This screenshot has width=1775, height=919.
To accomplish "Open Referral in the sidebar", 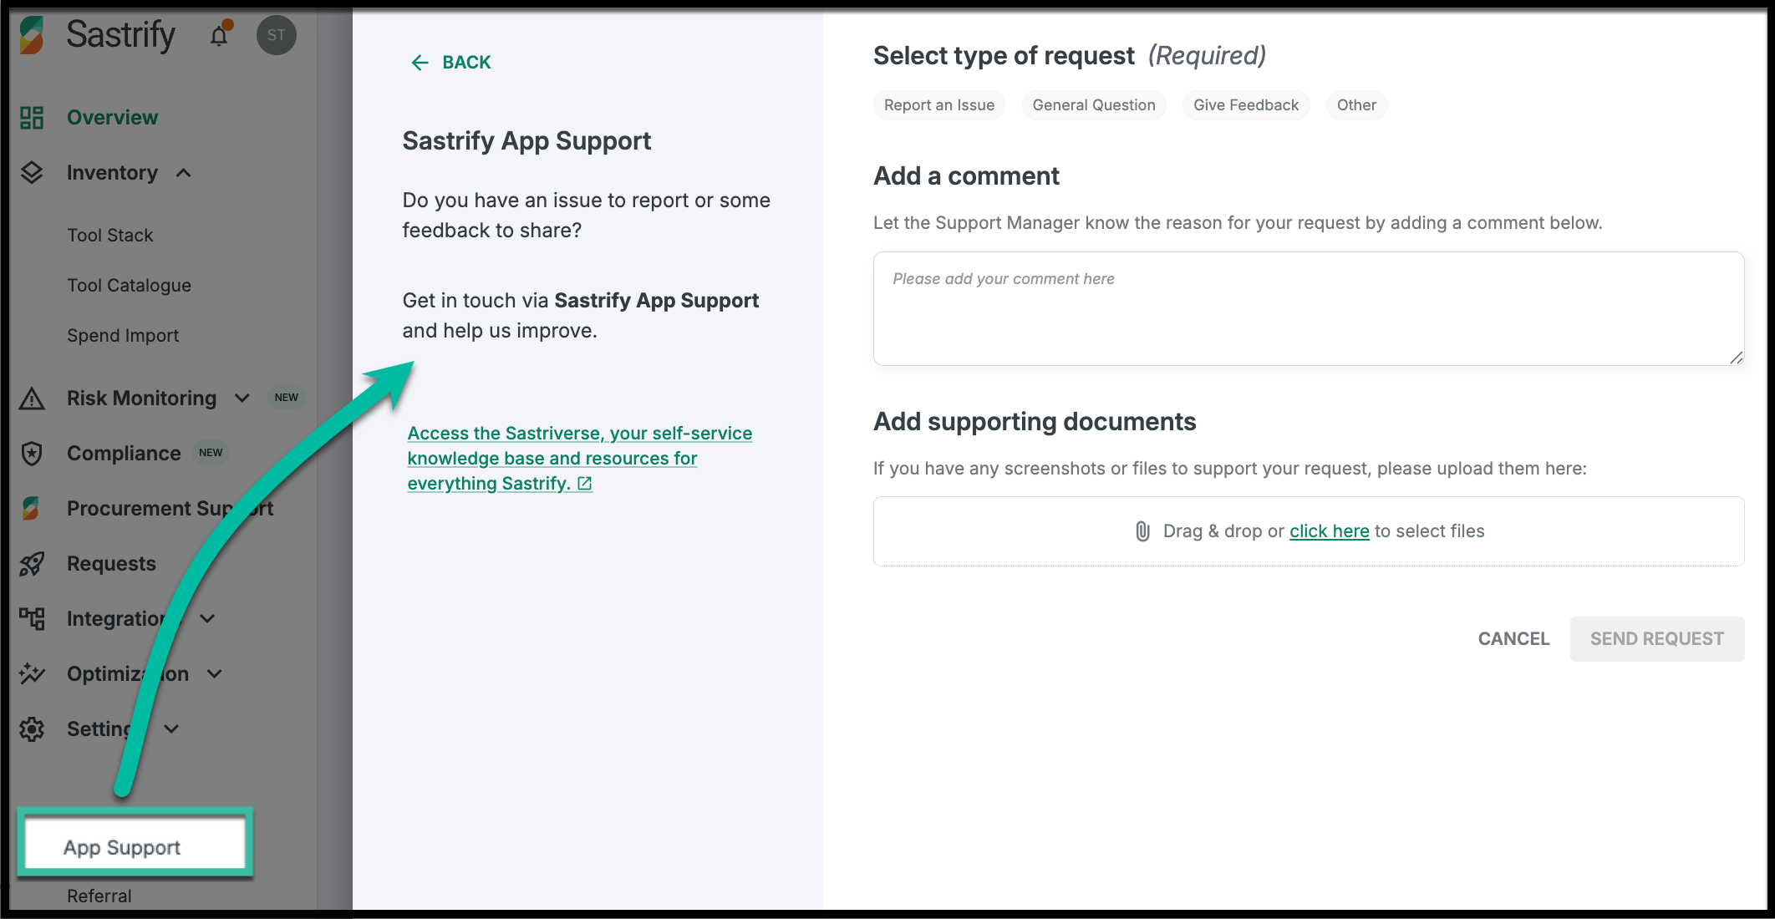I will (x=99, y=896).
